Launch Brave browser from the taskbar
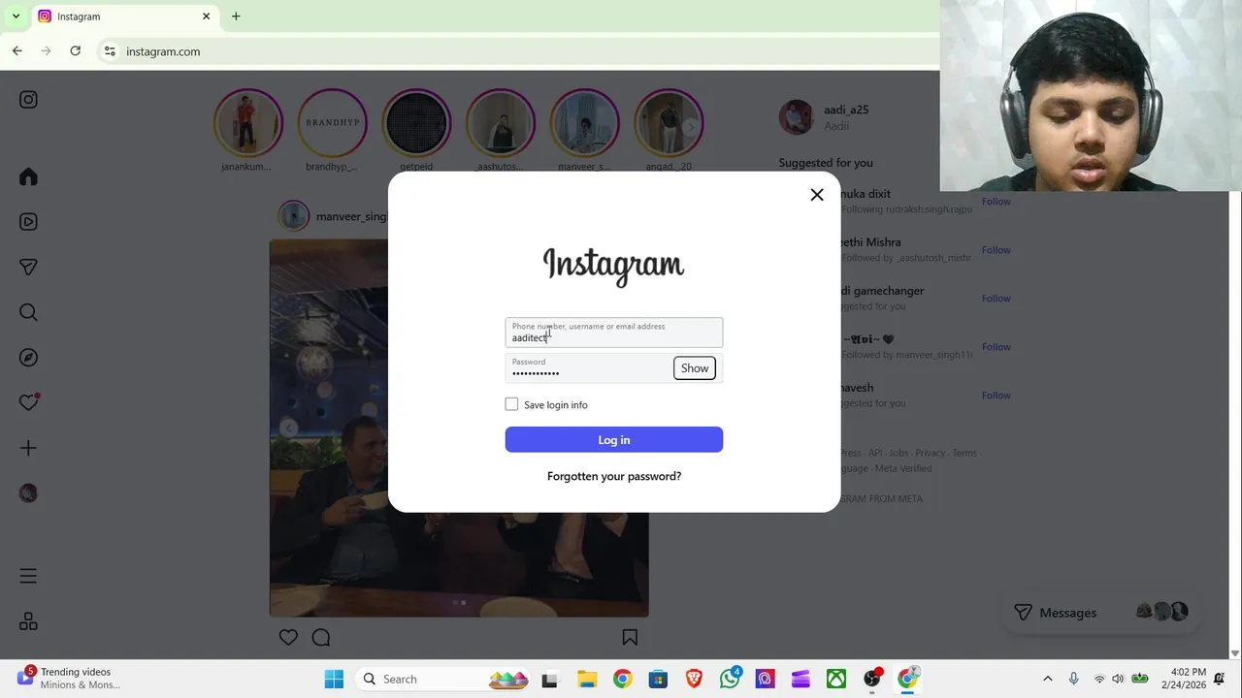 (694, 679)
